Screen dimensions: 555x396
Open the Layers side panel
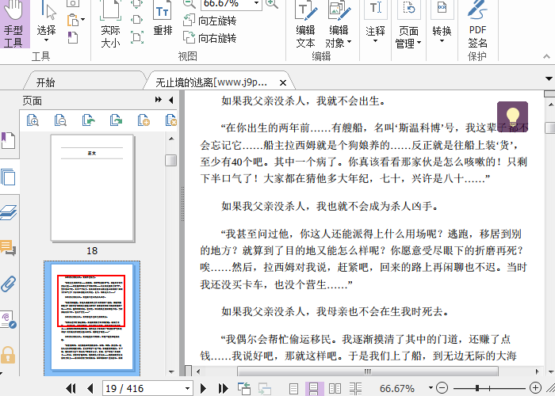coord(8,212)
